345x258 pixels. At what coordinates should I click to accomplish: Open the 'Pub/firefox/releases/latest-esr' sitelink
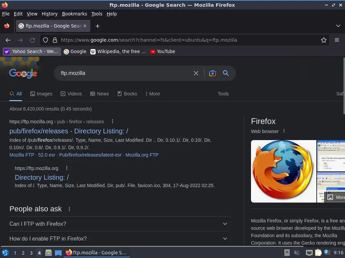90,155
